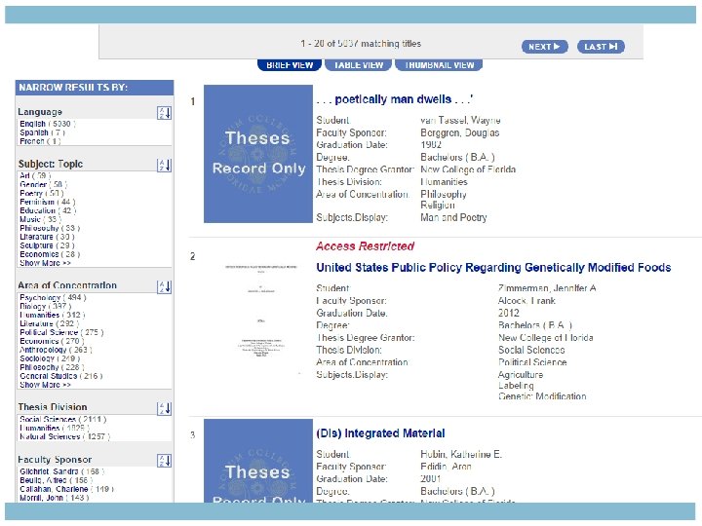Click the Theses thumbnail of result 3
This screenshot has width=702, height=526.
pos(258,461)
